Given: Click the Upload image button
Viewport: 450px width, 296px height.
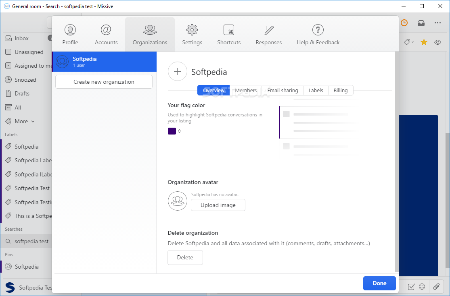Looking at the screenshot, I should [x=218, y=205].
